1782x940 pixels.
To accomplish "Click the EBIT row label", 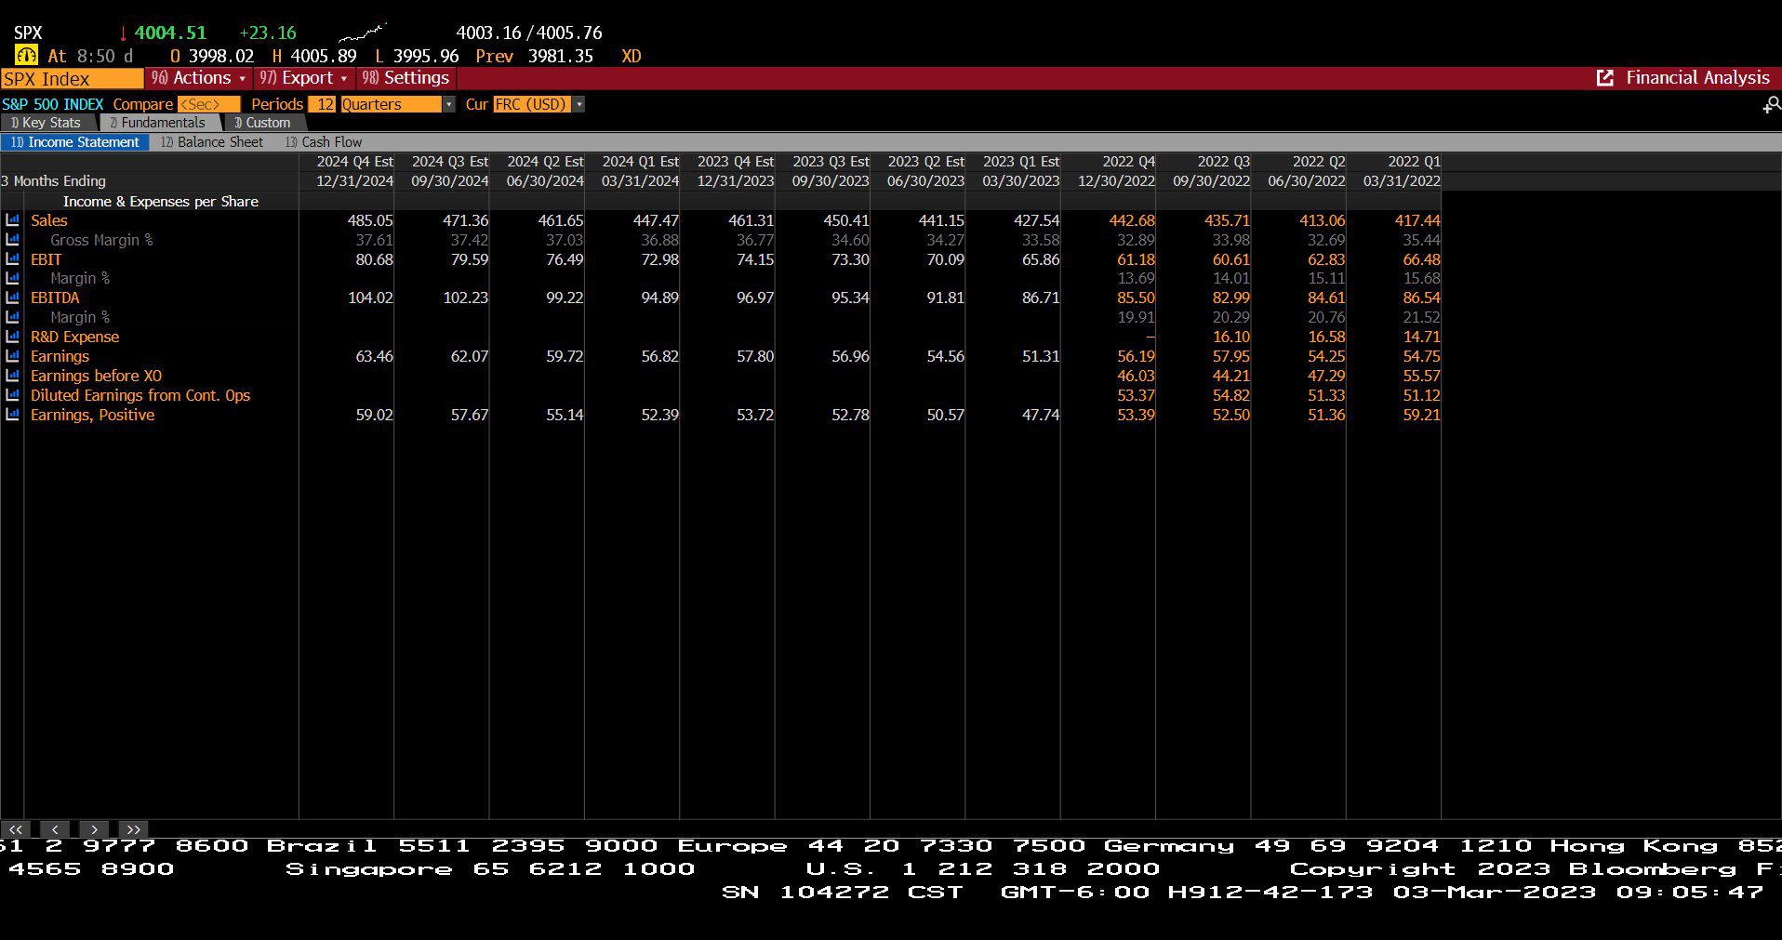I will tap(47, 259).
